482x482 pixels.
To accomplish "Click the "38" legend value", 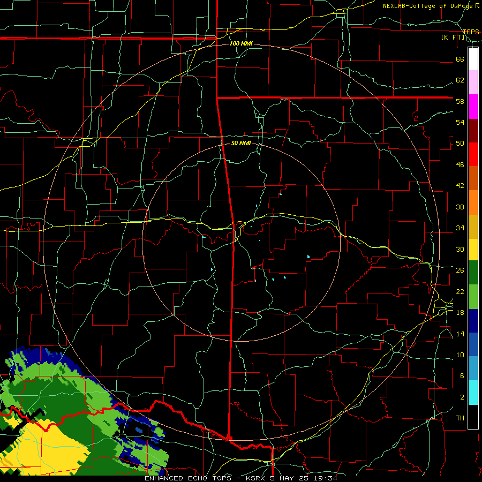I will 460,207.
